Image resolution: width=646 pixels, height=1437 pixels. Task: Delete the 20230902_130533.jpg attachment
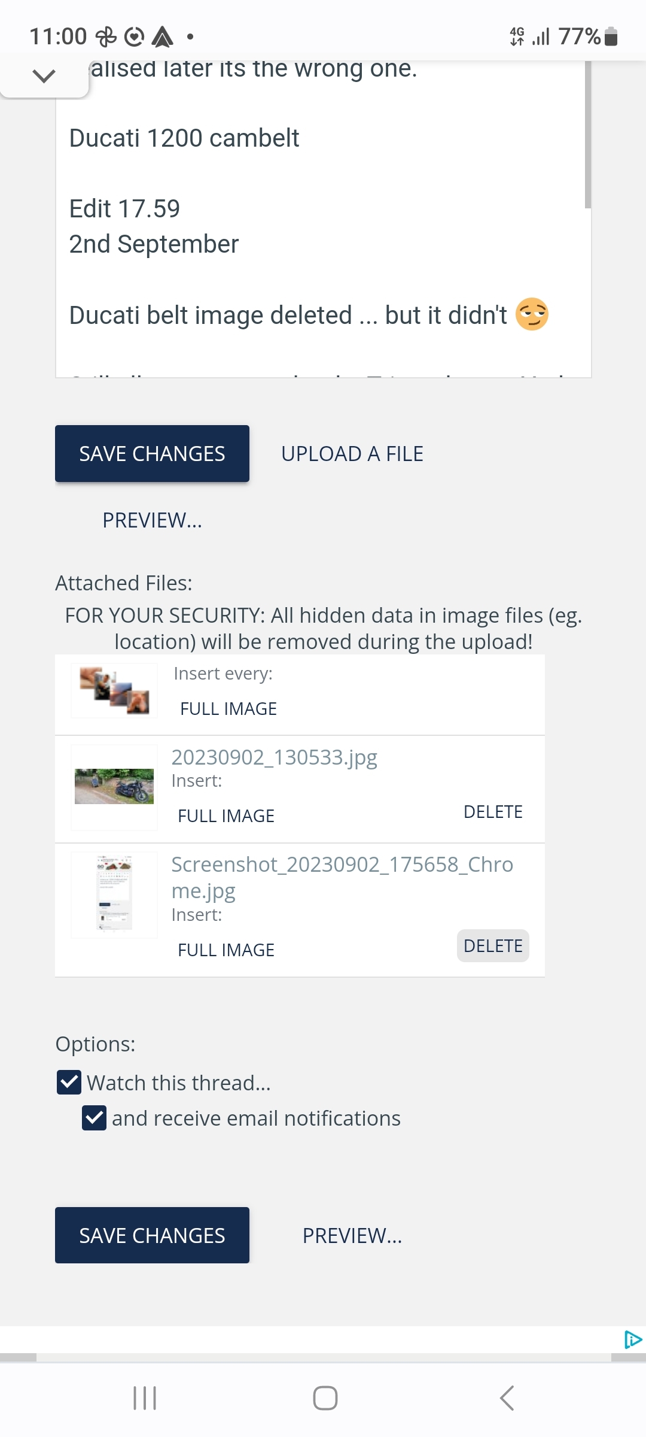click(x=493, y=812)
